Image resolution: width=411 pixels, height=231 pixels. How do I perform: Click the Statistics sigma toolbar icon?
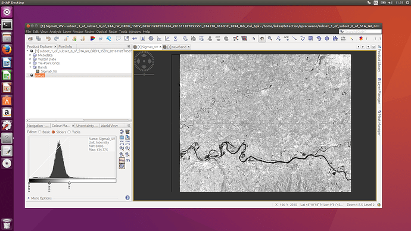coord(176,39)
